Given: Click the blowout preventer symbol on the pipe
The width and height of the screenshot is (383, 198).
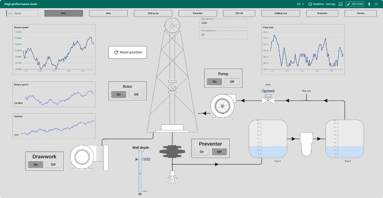Looking at the screenshot, I should 171,152.
